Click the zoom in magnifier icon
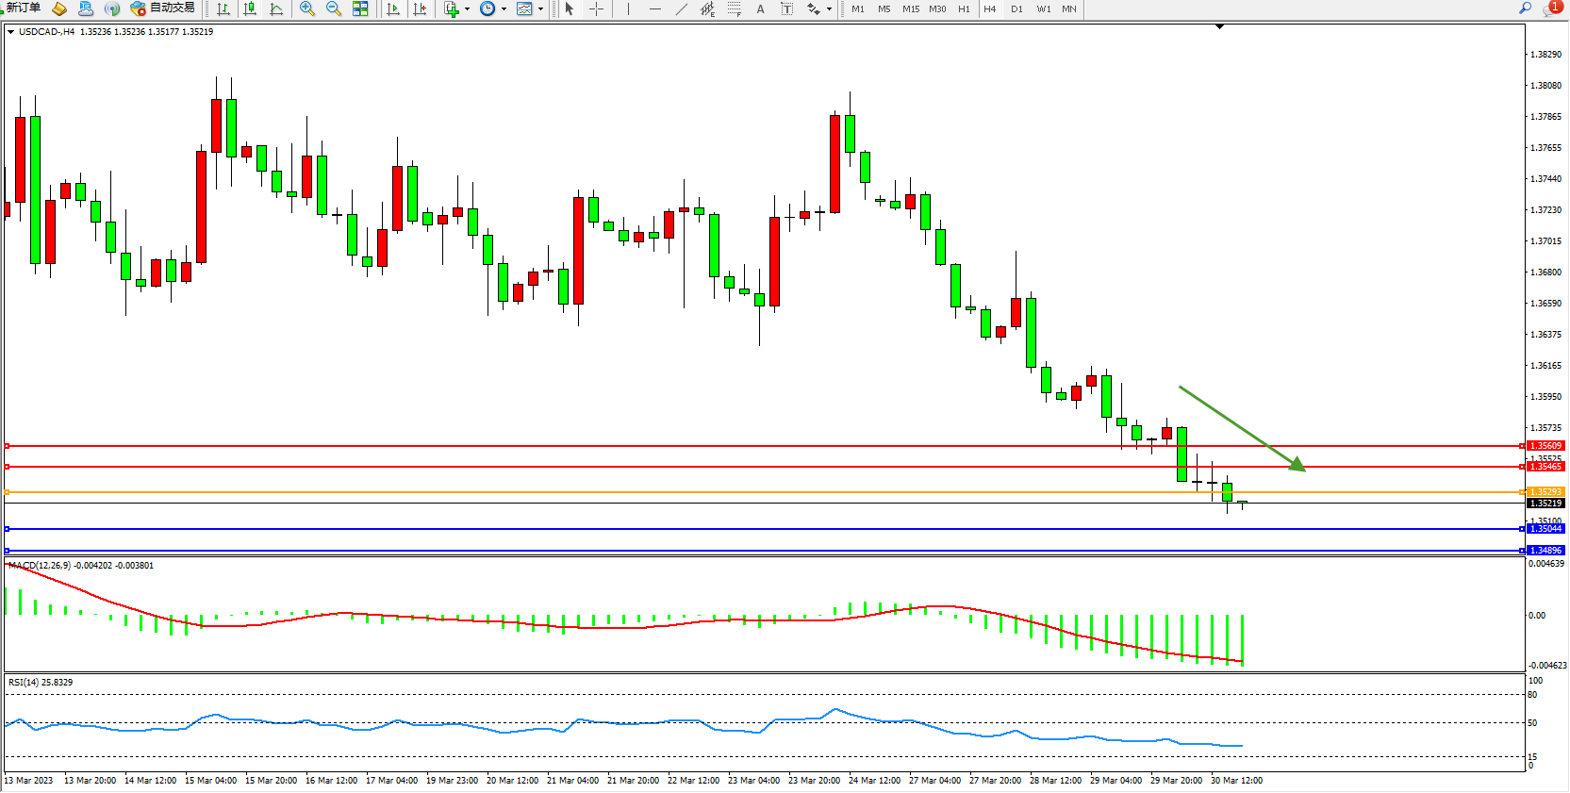Image resolution: width=1570 pixels, height=793 pixels. coord(306,8)
